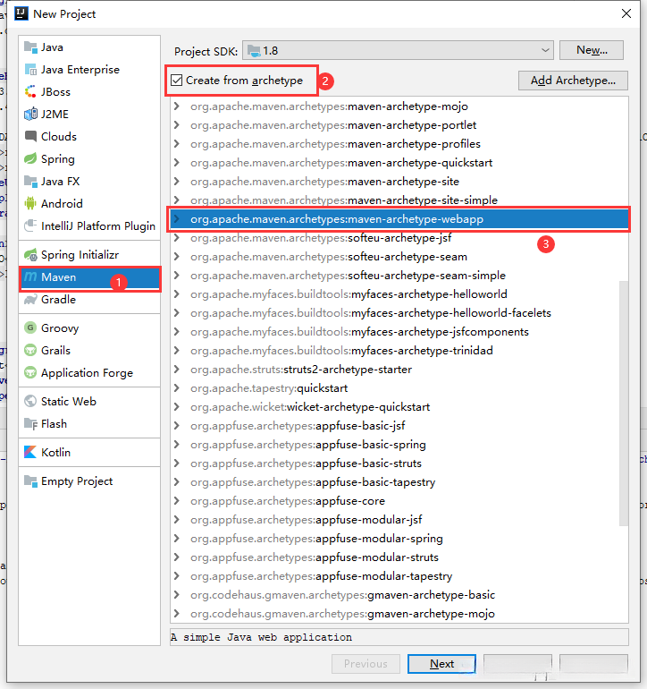Expand maven-archetype-portlet node

point(177,125)
